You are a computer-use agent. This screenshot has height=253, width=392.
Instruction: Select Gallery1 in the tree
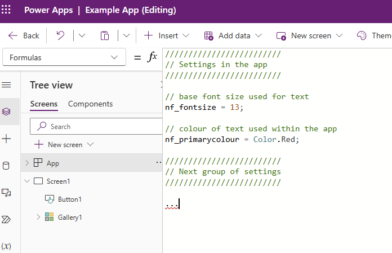coord(70,218)
